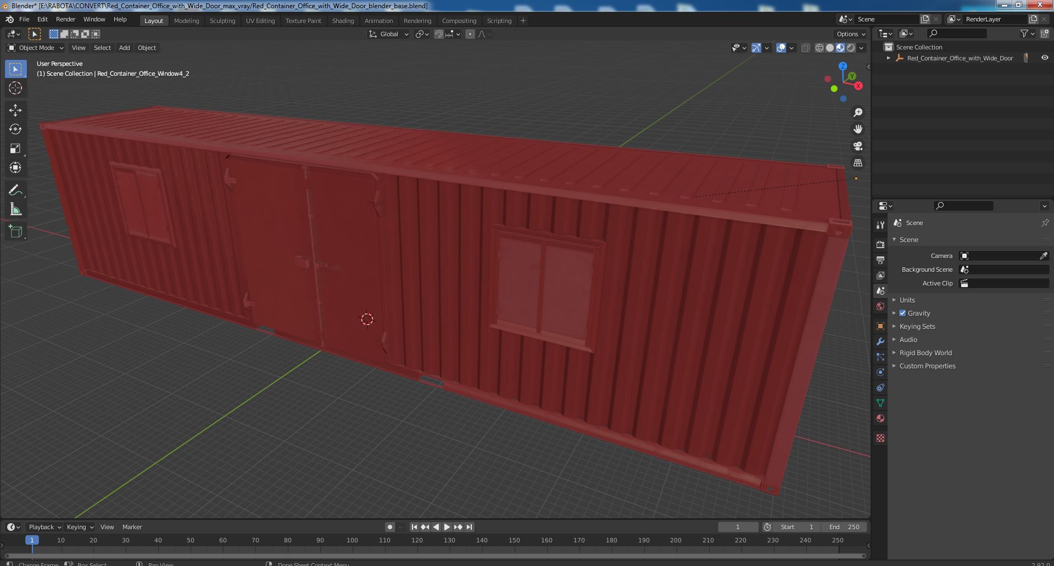The image size is (1054, 566).
Task: Click the outliner search field
Action: pos(957,33)
